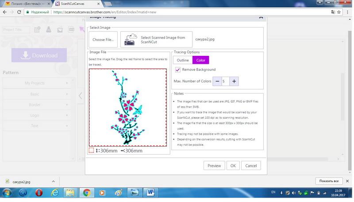
Task: Toggle the Remove Background checkbox
Action: pos(178,70)
